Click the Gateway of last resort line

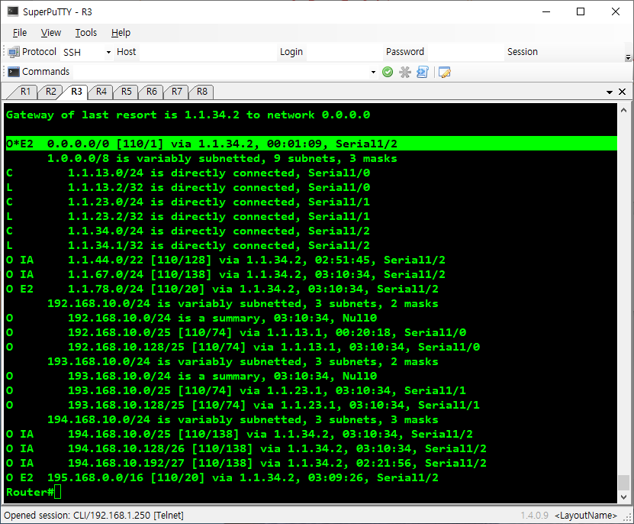pos(188,115)
